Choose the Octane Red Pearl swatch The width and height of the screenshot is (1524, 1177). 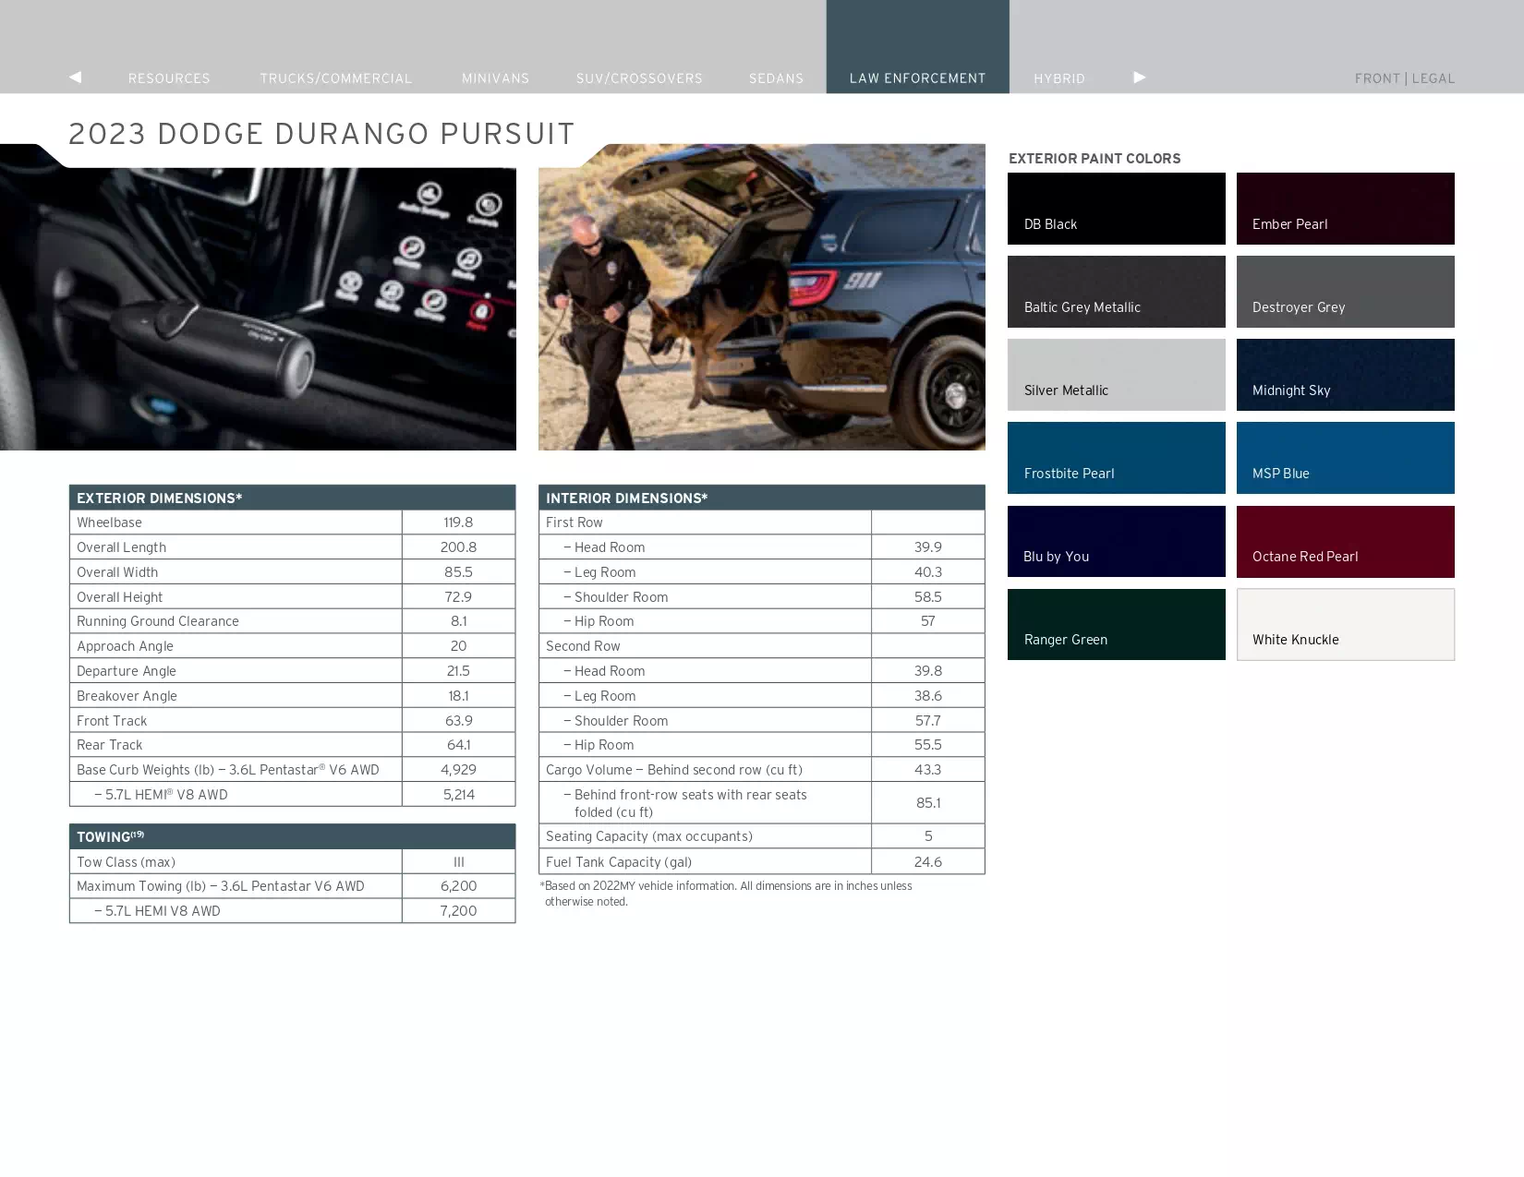click(x=1346, y=542)
